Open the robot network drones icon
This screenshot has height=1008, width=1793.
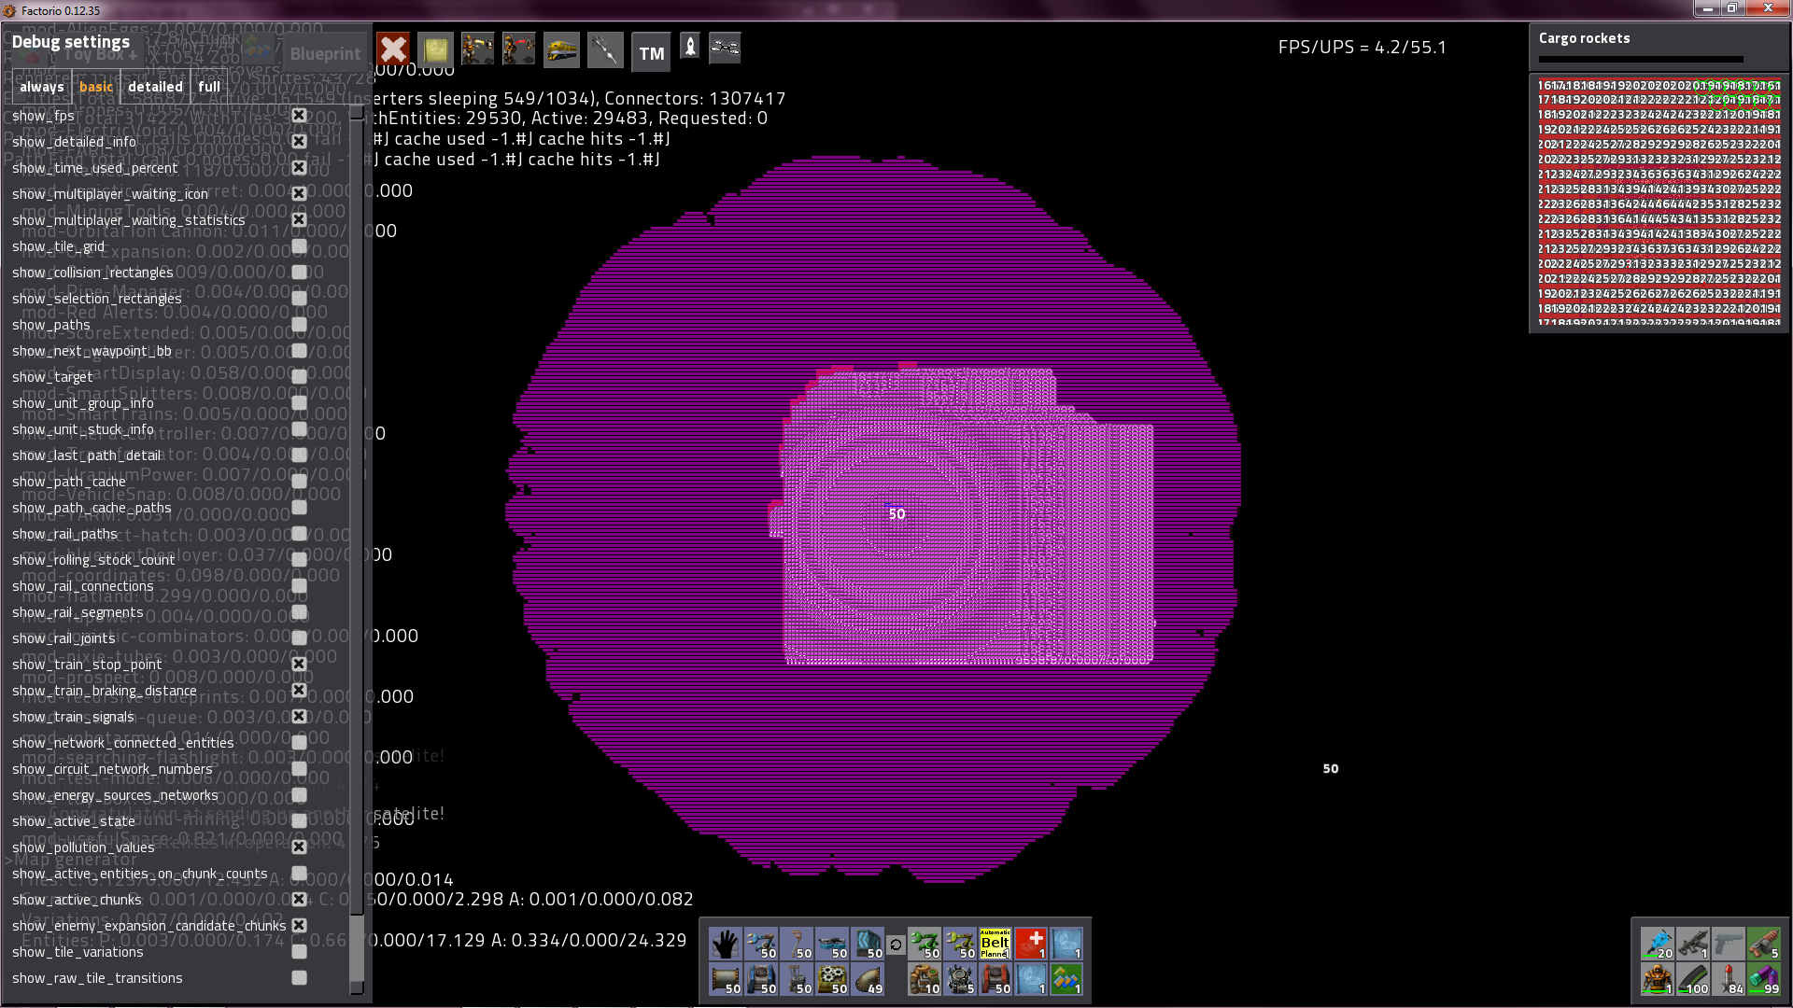click(725, 48)
